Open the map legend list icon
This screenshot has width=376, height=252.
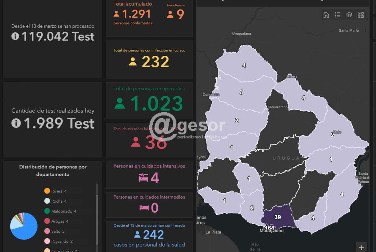coord(338,15)
